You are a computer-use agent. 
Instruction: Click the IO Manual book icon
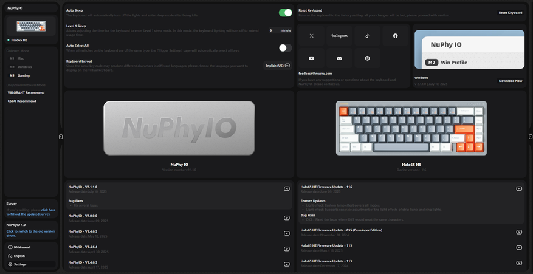[x=10, y=247]
